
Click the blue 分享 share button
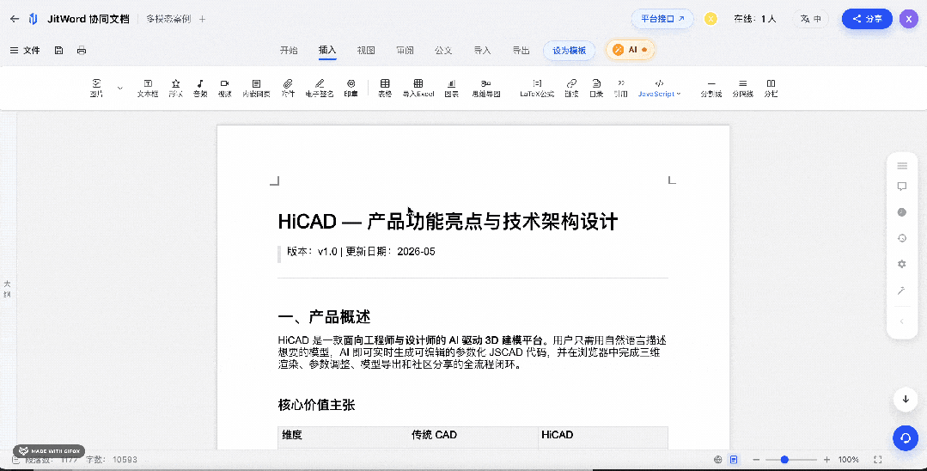point(867,19)
